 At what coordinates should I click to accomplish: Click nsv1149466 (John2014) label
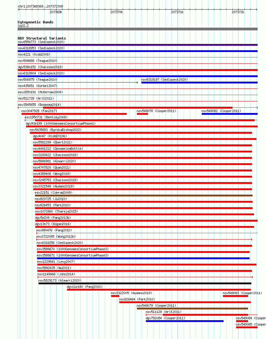pos(56,274)
